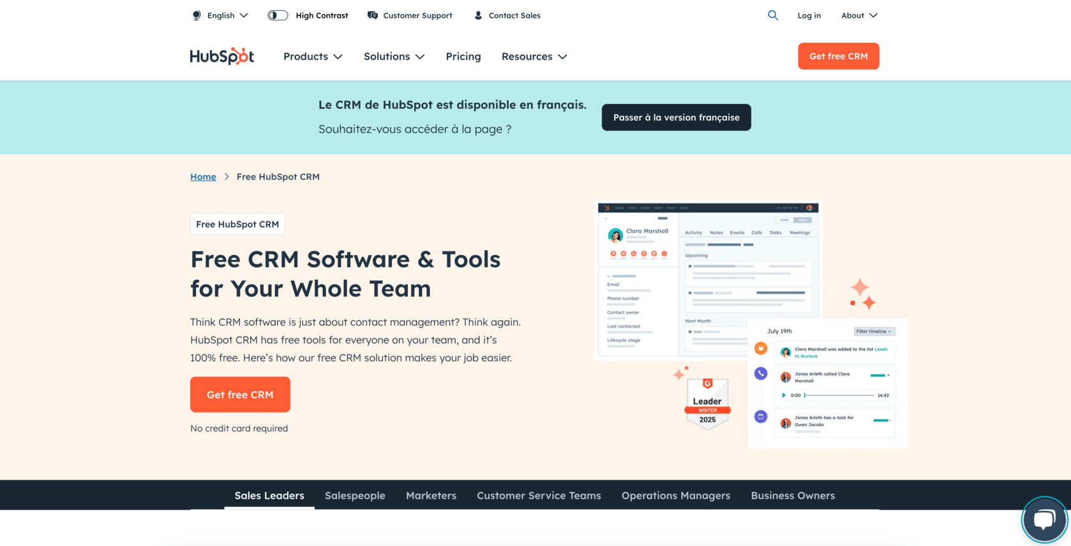The height and width of the screenshot is (546, 1071).
Task: Toggle the High Contrast switch
Action: pyautogui.click(x=278, y=15)
